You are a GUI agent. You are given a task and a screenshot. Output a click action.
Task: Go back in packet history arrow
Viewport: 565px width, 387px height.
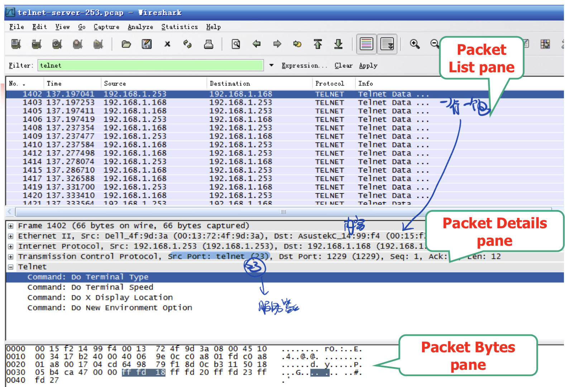[257, 44]
